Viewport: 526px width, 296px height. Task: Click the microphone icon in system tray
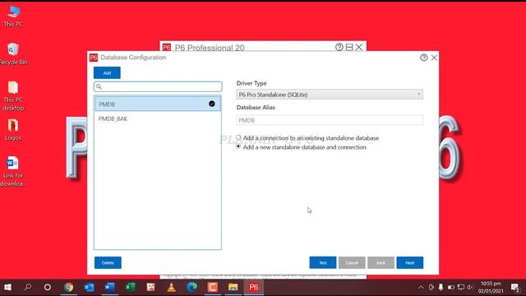pos(441,287)
